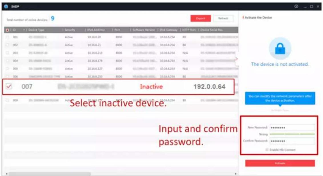The image size is (323, 176).
Task: Click the online device count 9
Action: (53, 19)
